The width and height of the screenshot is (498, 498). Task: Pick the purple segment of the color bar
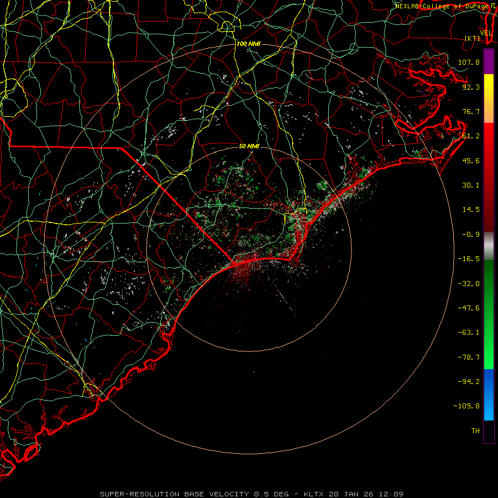click(489, 62)
